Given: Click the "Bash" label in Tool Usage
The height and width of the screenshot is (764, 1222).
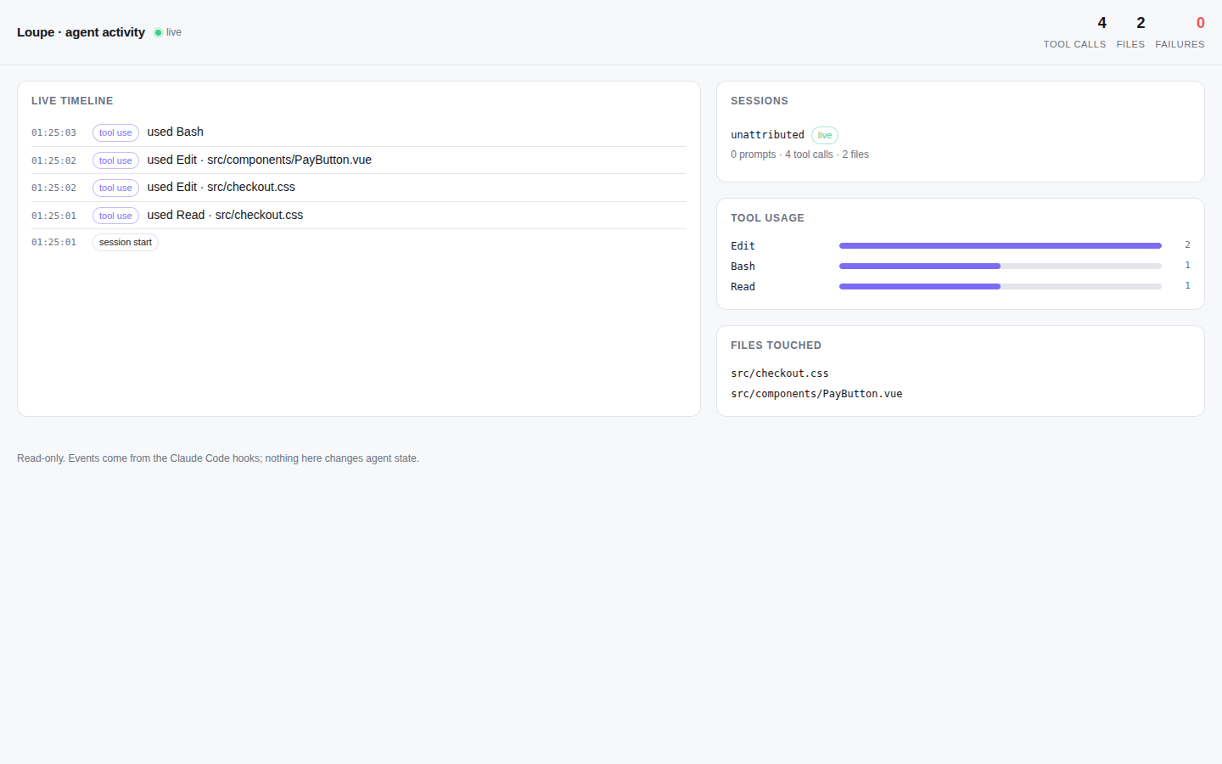Looking at the screenshot, I should [x=743, y=267].
